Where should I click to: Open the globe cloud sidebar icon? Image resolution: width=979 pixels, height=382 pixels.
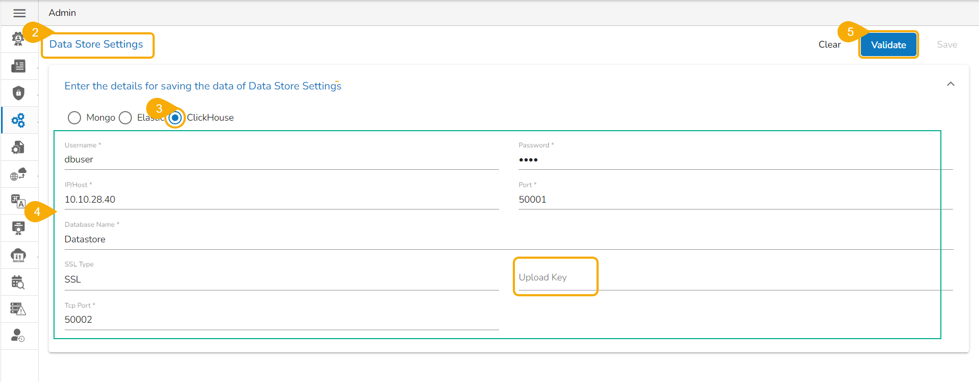pos(19,175)
